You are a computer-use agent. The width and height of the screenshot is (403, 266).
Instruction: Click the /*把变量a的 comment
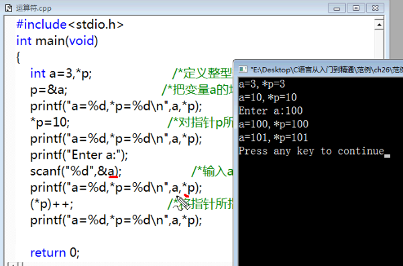point(197,90)
